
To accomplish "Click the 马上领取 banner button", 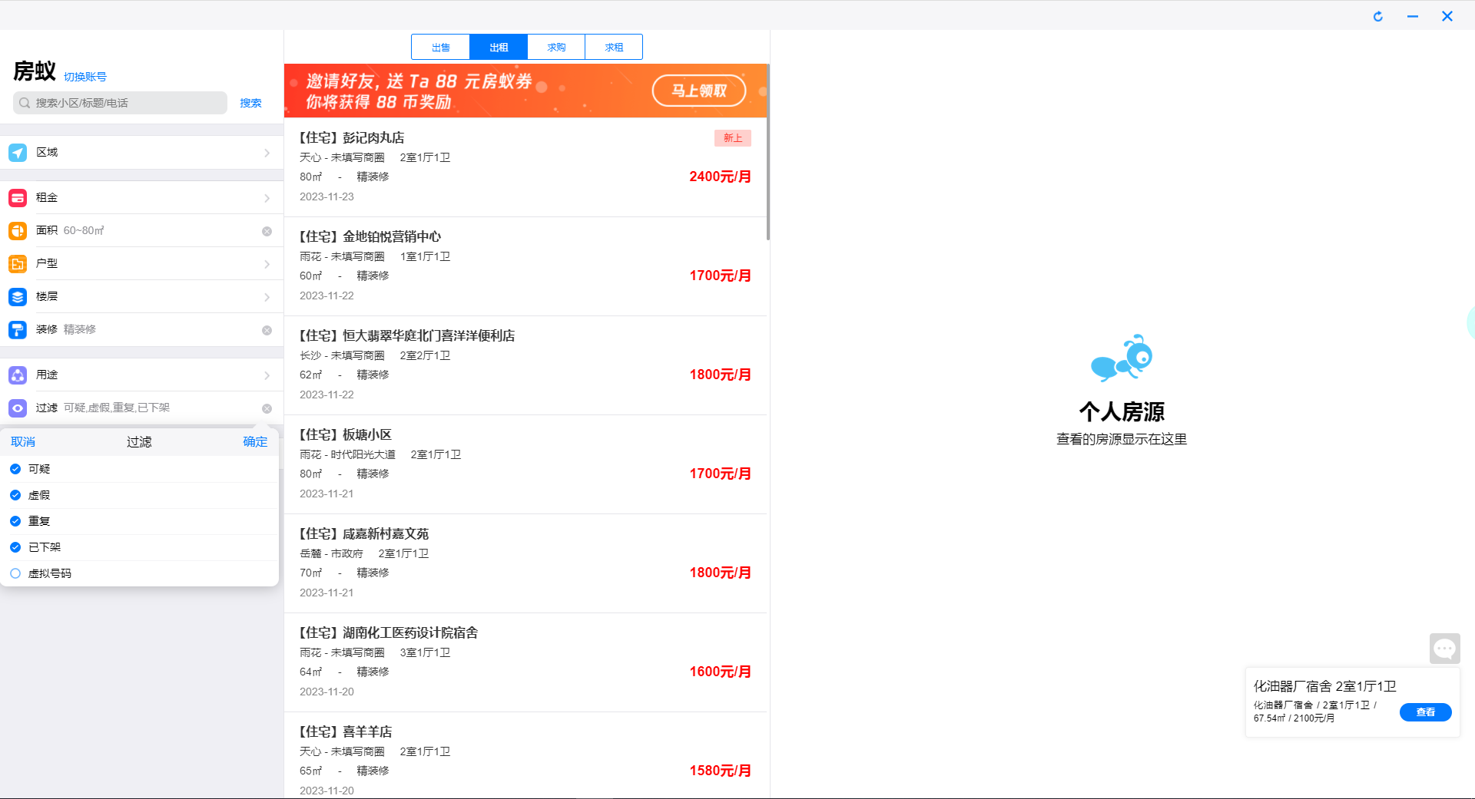I will pos(699,91).
